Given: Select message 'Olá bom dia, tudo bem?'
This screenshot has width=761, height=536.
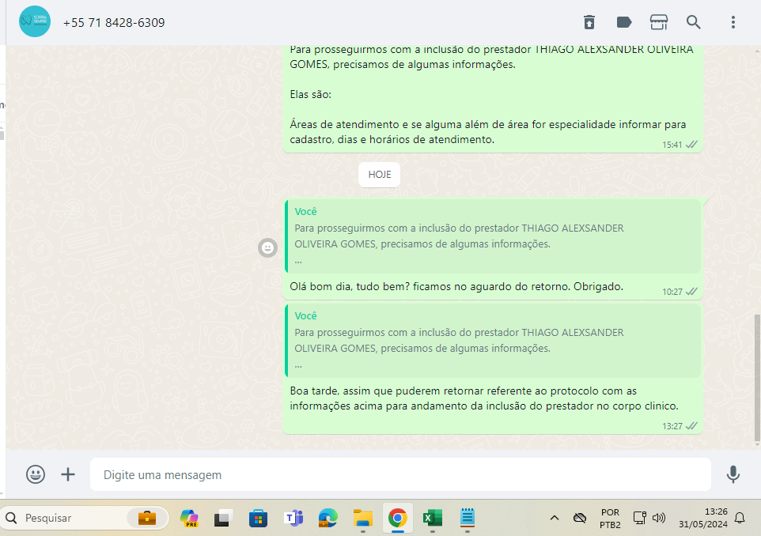Looking at the screenshot, I should (456, 287).
